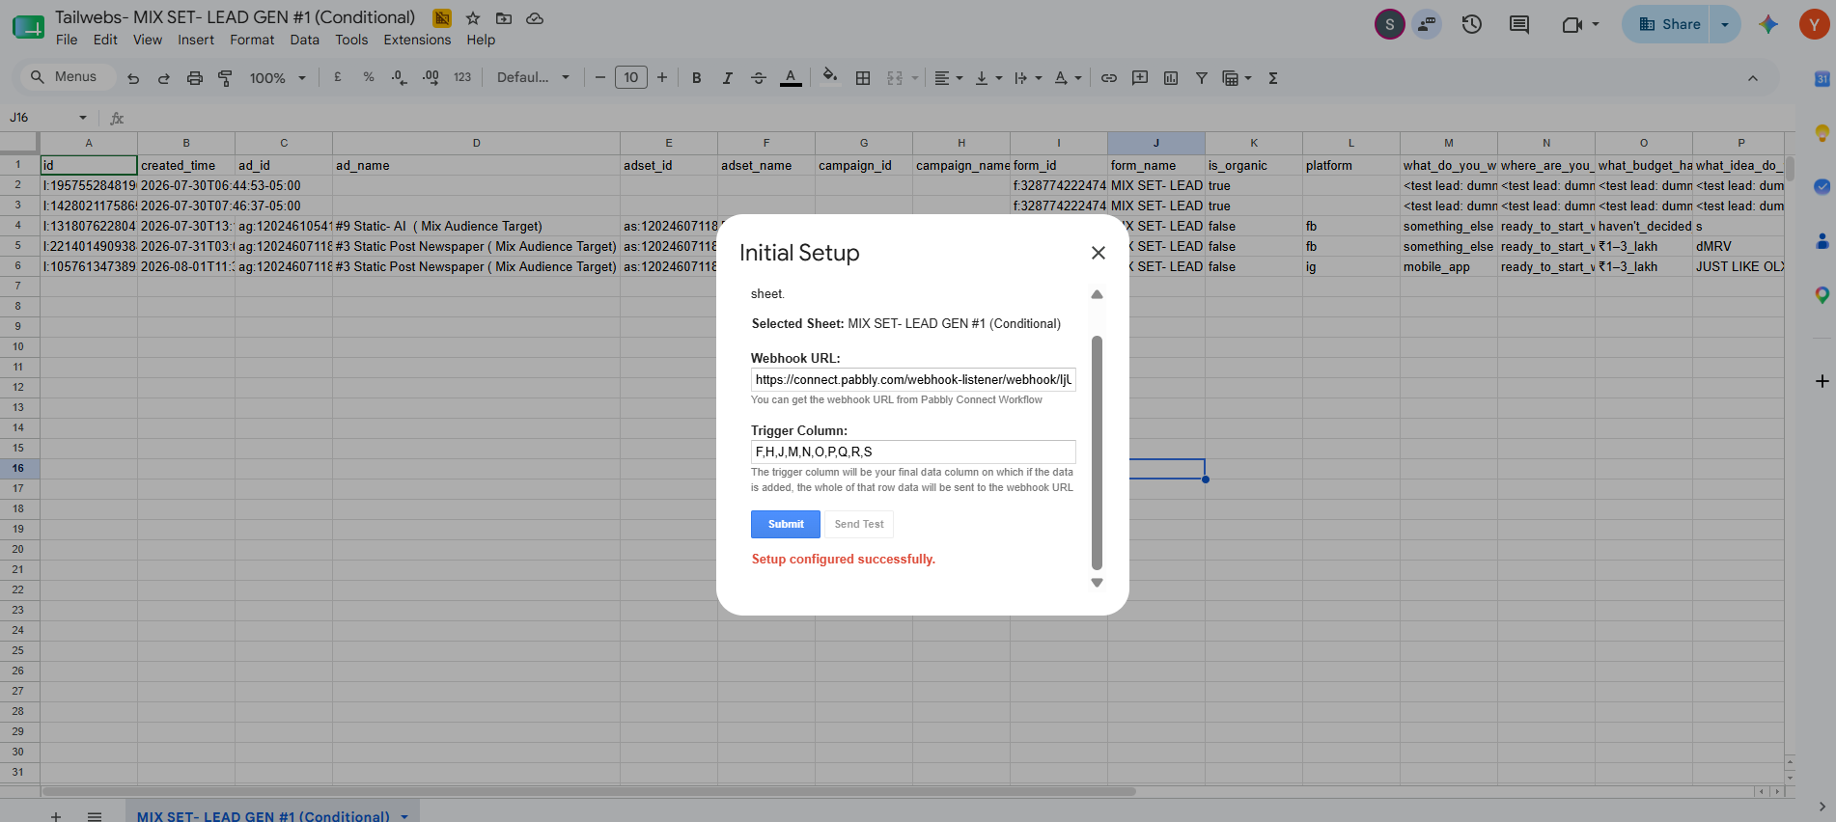Screen dimensions: 1836x822
Task: Redo the last action
Action: click(164, 78)
